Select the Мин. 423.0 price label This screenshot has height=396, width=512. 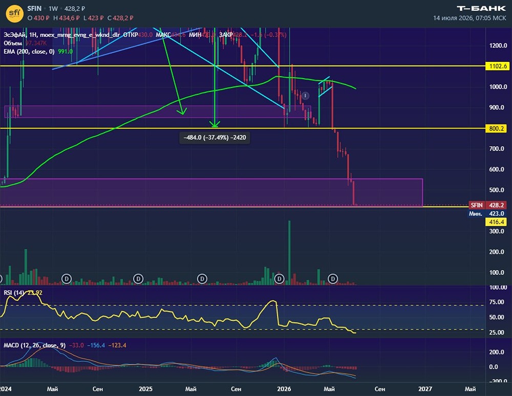click(487, 214)
